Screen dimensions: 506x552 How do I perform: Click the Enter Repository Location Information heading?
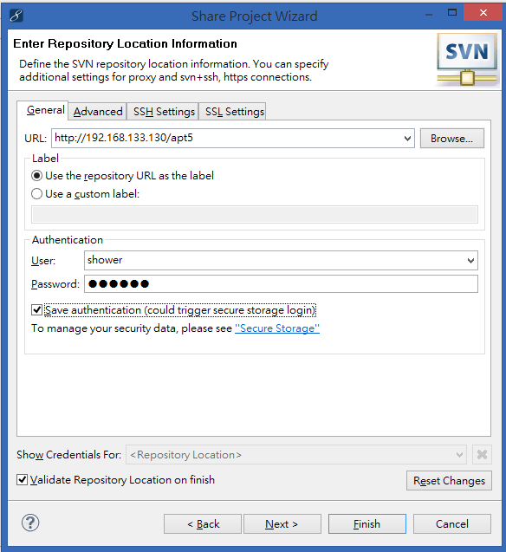pyautogui.click(x=125, y=43)
